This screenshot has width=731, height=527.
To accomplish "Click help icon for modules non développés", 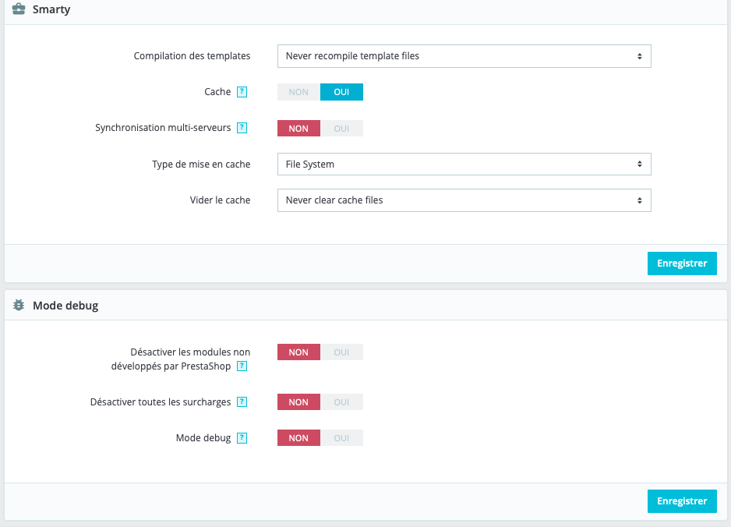I will pos(242,366).
